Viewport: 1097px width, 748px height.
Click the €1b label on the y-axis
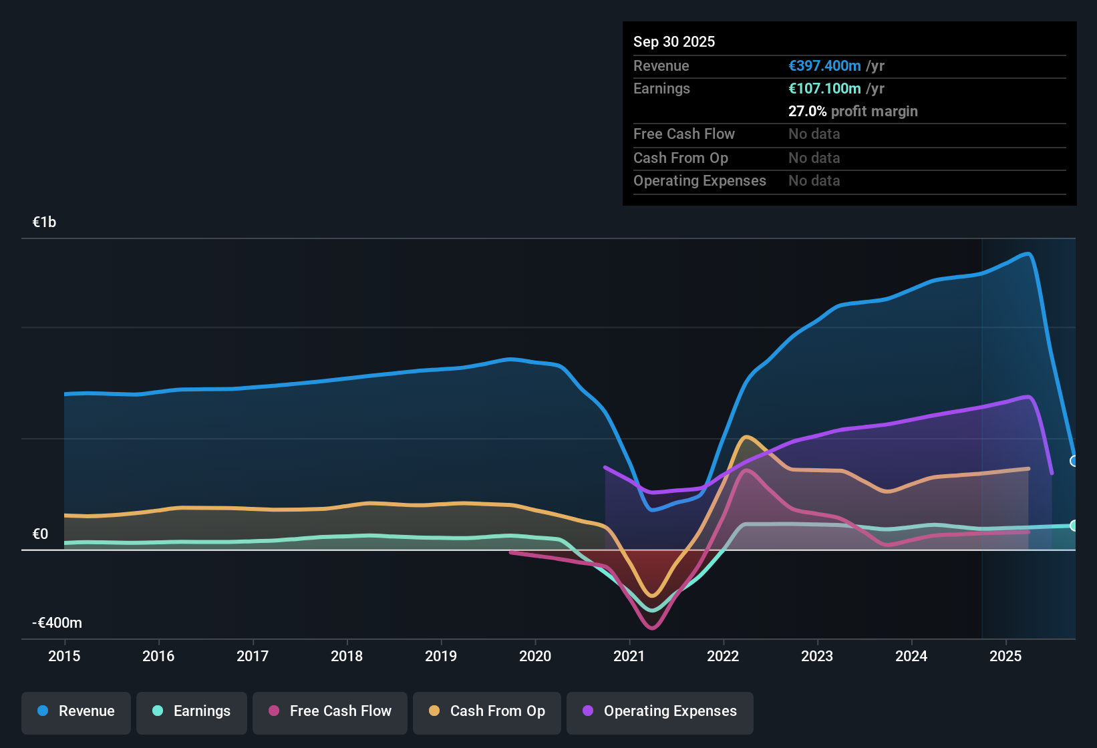(x=43, y=221)
